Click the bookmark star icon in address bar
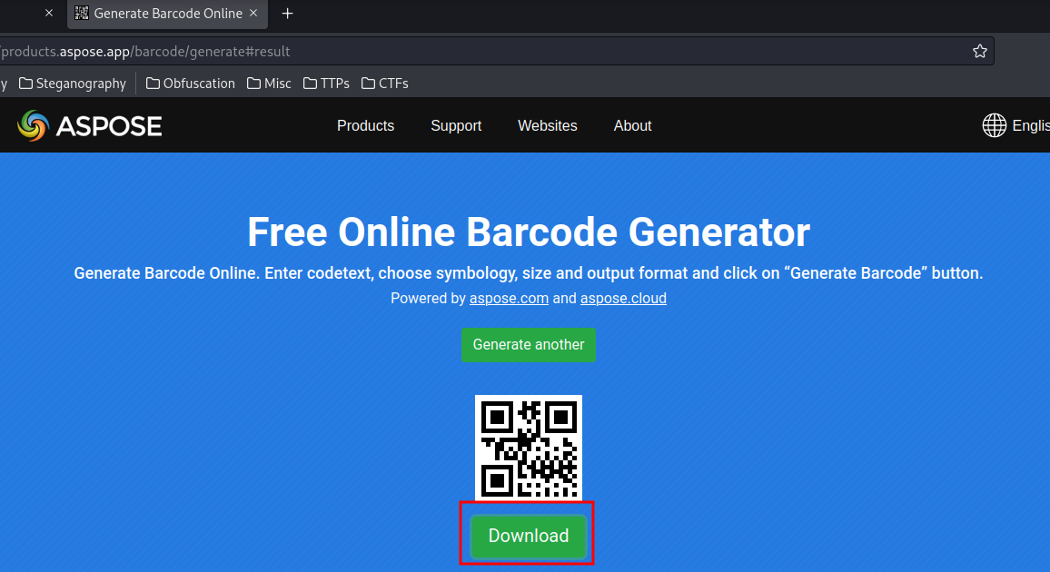 980,52
